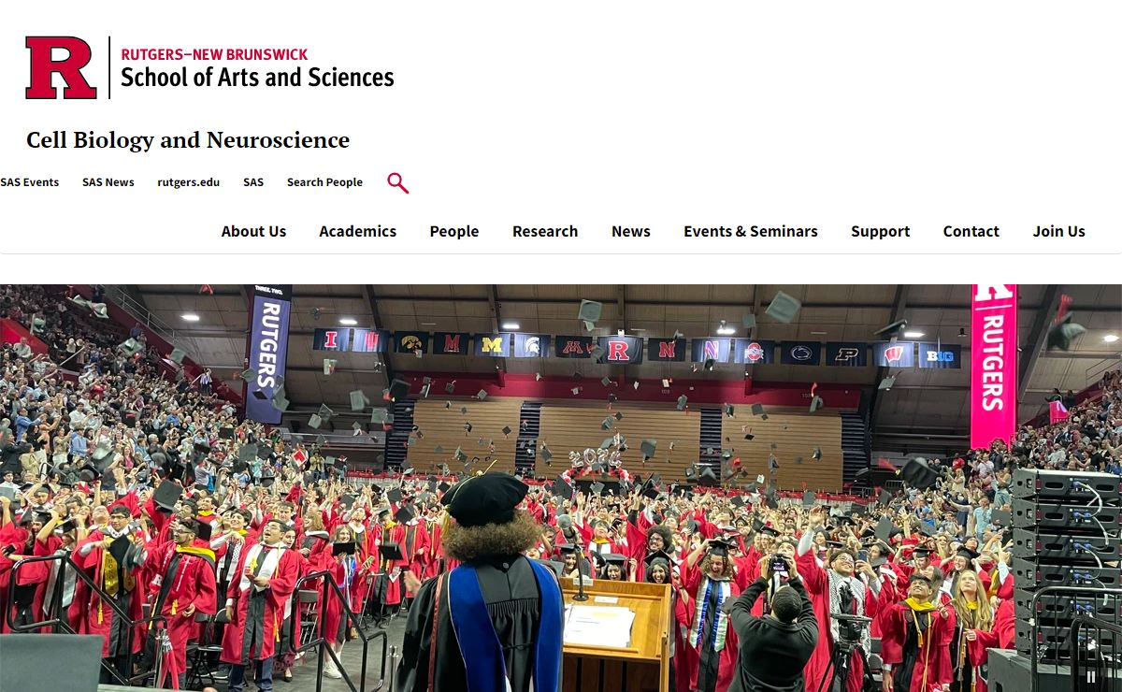Pause the graduation slideshow

click(x=1090, y=676)
